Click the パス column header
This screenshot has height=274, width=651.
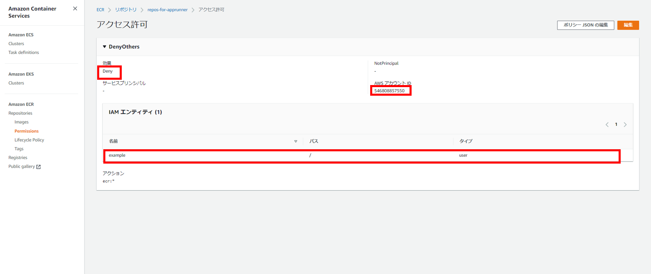pos(314,141)
